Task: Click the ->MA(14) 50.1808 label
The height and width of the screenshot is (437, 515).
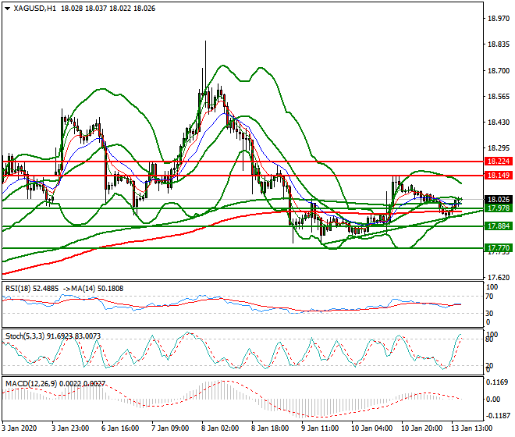Action: [92, 289]
